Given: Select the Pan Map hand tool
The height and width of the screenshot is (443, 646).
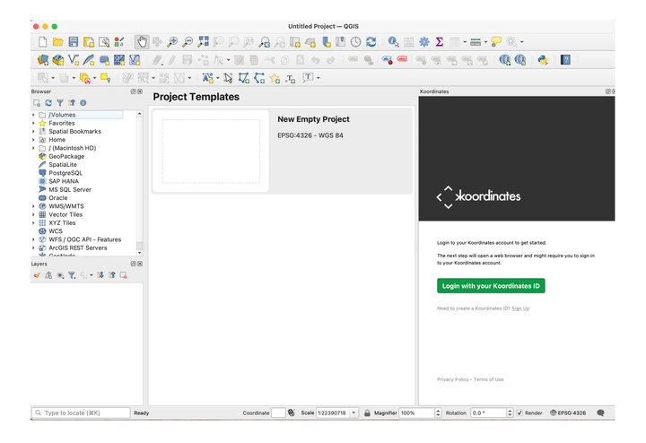Looking at the screenshot, I should 142,41.
